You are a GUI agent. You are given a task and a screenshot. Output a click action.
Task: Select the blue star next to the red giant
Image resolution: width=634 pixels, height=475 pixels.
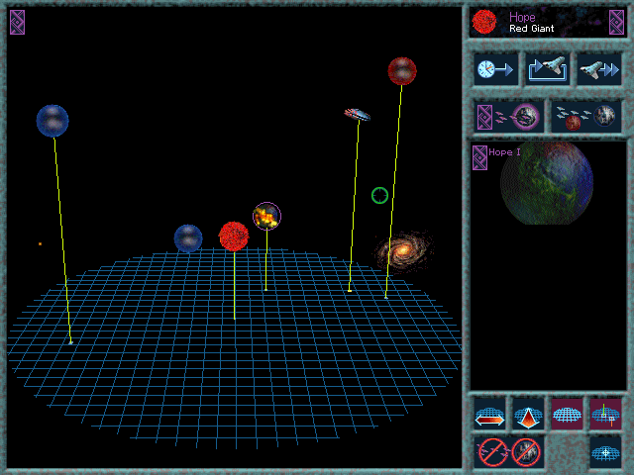click(188, 238)
